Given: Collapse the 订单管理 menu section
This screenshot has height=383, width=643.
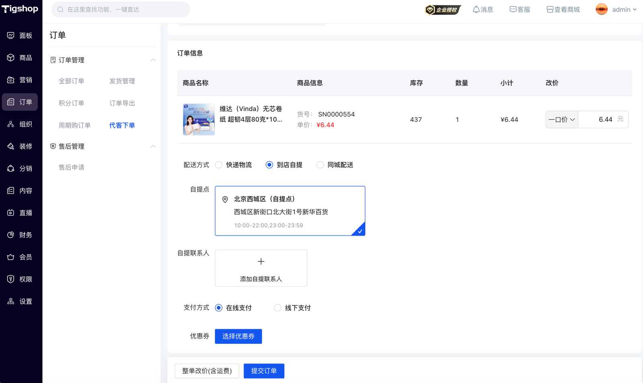Looking at the screenshot, I should tap(153, 60).
